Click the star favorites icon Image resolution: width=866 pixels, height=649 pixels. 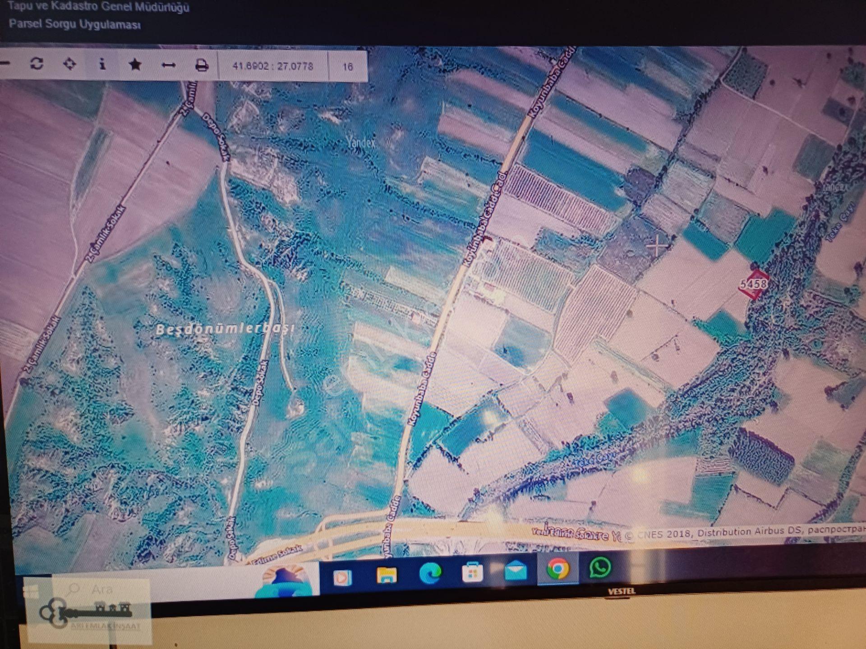coord(135,64)
